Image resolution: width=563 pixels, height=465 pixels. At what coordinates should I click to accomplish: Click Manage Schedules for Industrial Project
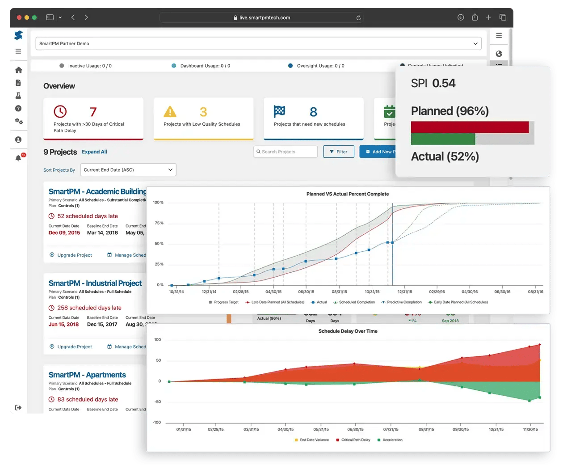(126, 347)
